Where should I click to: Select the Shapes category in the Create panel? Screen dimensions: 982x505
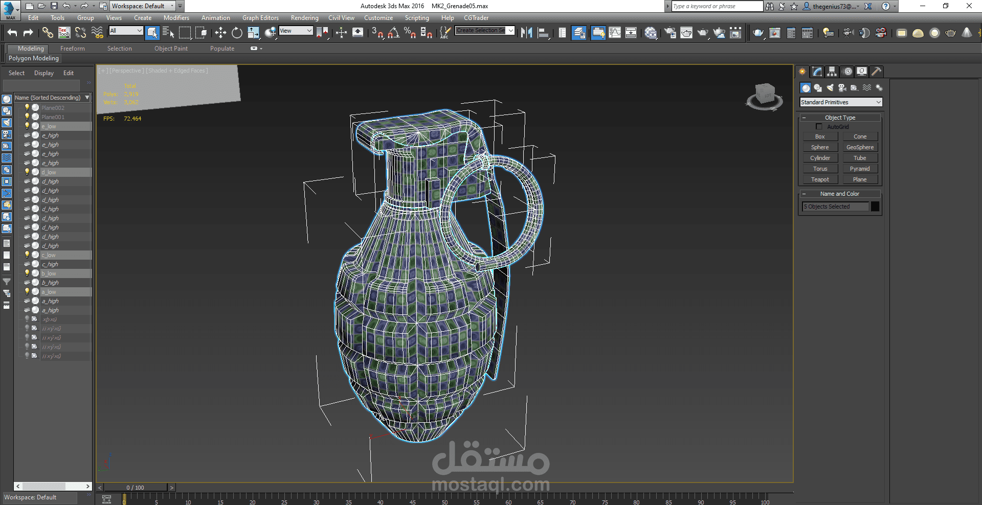(x=818, y=88)
